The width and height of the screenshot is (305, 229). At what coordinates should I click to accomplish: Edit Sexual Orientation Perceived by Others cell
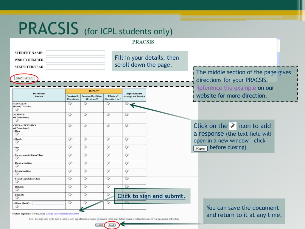click(x=85, y=179)
